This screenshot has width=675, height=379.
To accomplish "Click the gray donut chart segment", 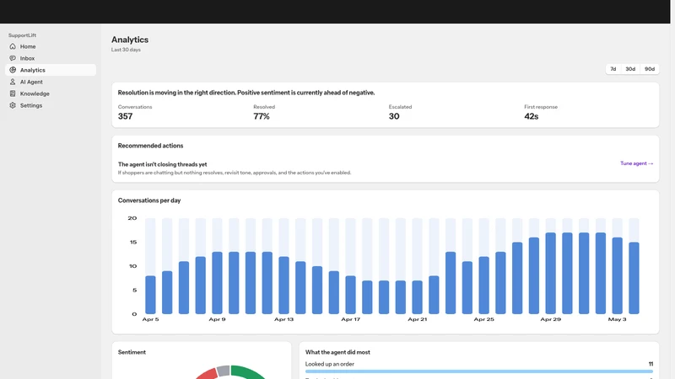I will tap(224, 371).
